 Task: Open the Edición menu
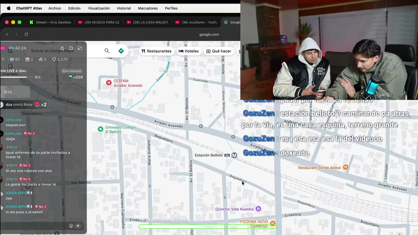(x=74, y=8)
